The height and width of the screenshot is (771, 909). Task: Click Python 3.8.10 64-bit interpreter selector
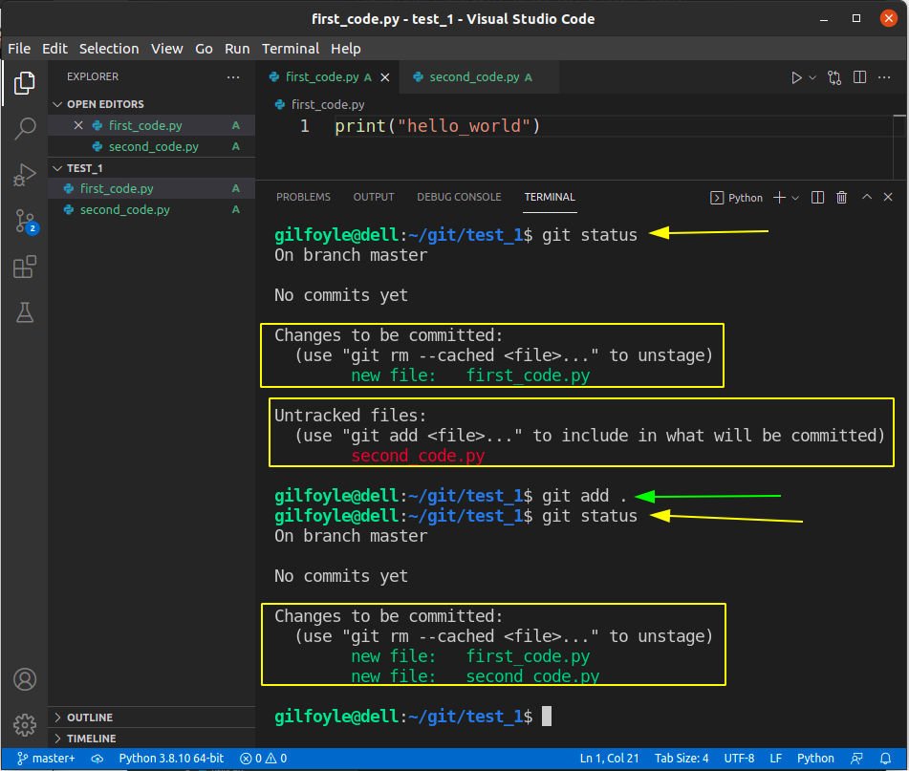tap(171, 758)
